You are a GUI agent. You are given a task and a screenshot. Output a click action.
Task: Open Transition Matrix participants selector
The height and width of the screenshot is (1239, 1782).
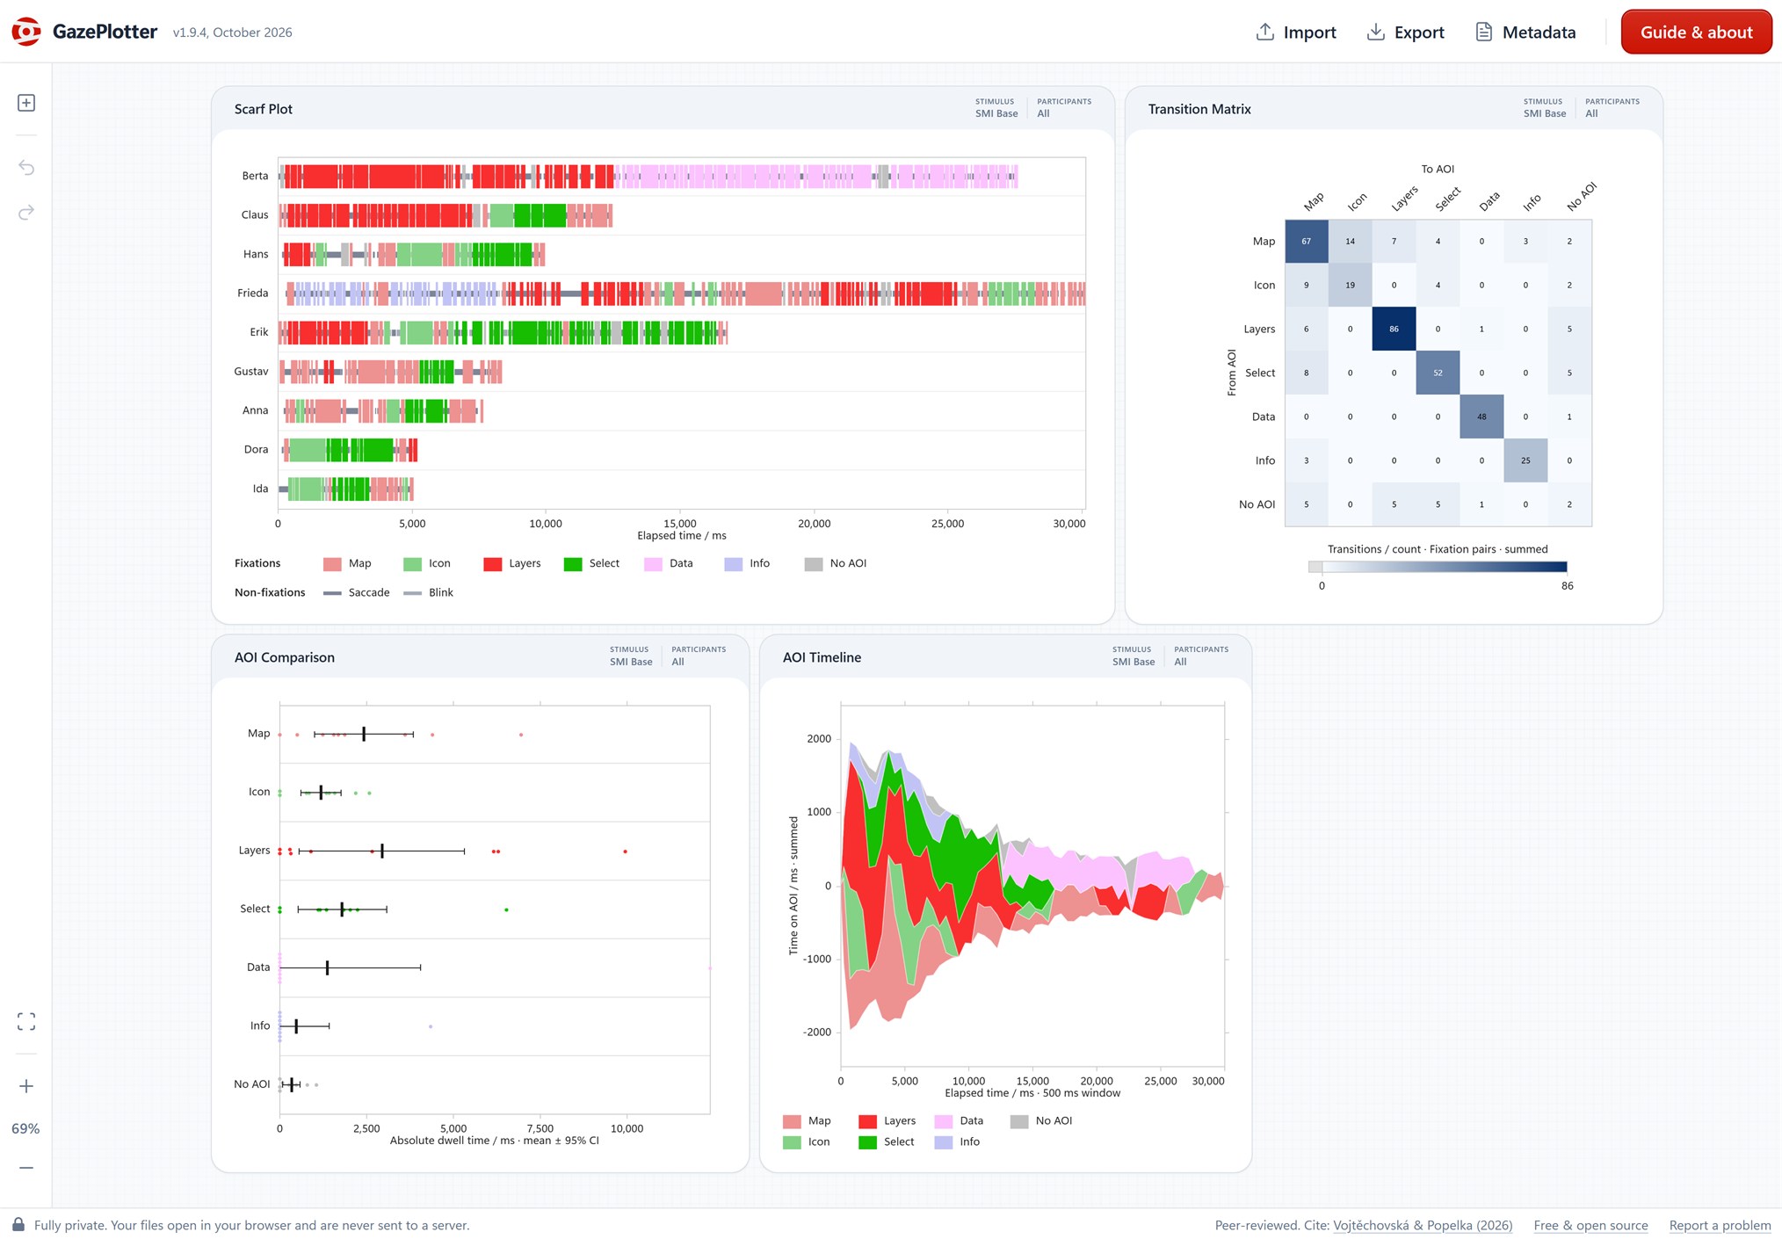(1612, 108)
